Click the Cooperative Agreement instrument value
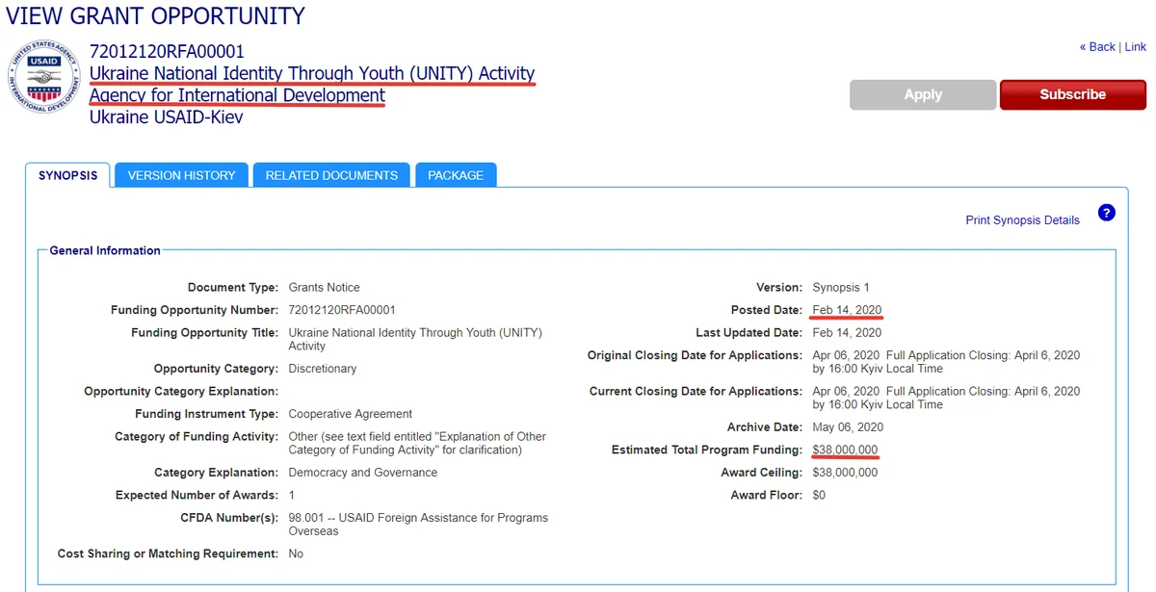 coord(351,414)
